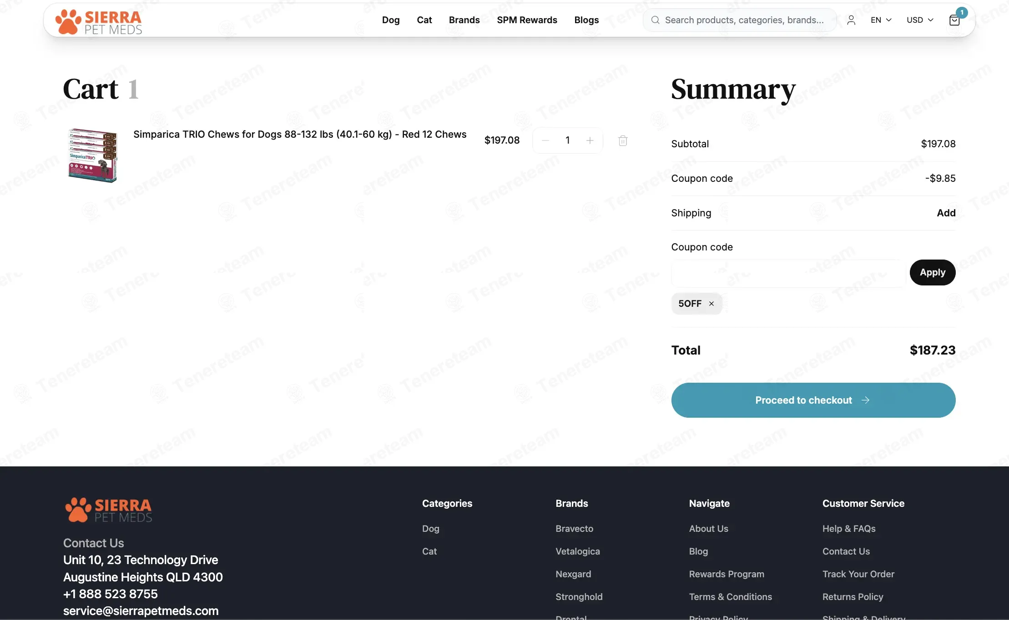Expand the USD currency dropdown
1009x620 pixels.
click(920, 20)
